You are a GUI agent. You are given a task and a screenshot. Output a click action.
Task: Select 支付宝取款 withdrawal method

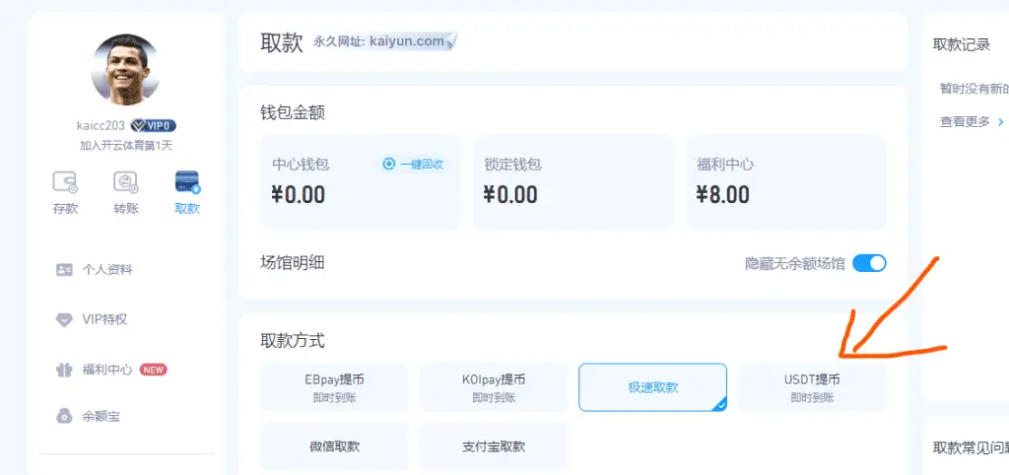pos(494,446)
